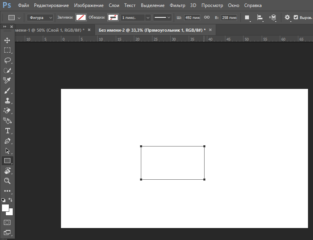313x240 pixels.
Task: Select the Move tool
Action: pos(7,40)
